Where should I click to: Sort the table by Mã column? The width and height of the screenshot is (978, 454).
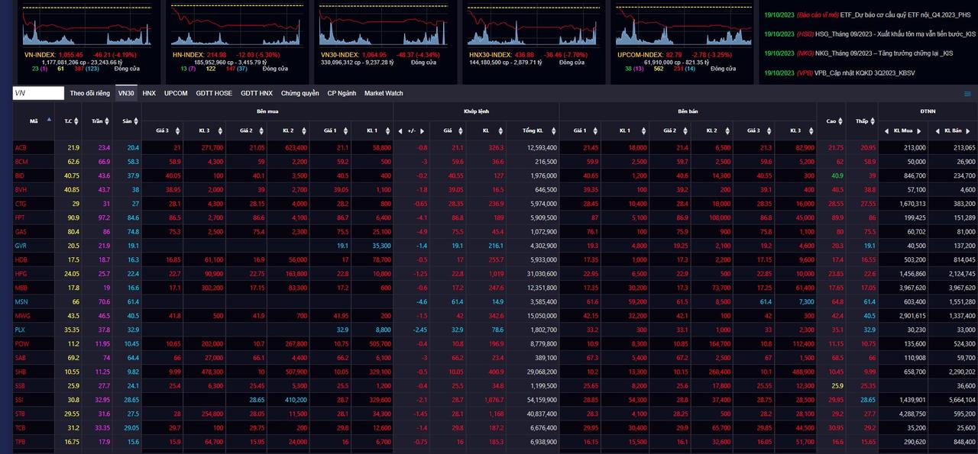pos(50,121)
